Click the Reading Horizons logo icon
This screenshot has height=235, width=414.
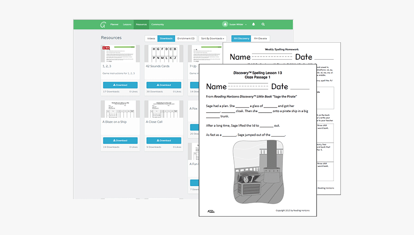point(103,24)
